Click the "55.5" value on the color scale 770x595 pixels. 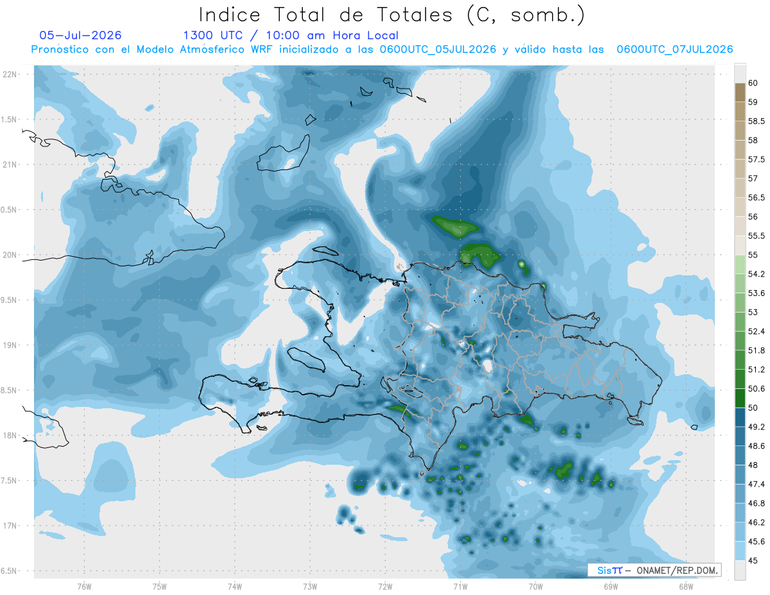tap(757, 236)
